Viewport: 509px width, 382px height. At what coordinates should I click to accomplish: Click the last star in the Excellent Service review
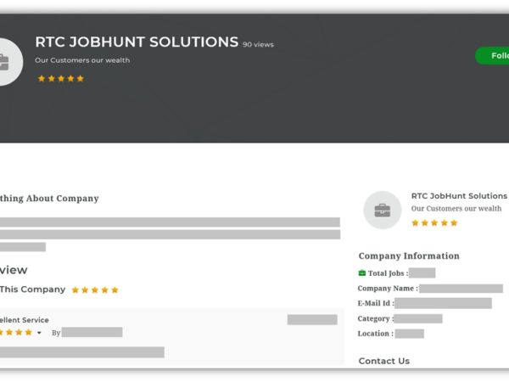pos(29,333)
